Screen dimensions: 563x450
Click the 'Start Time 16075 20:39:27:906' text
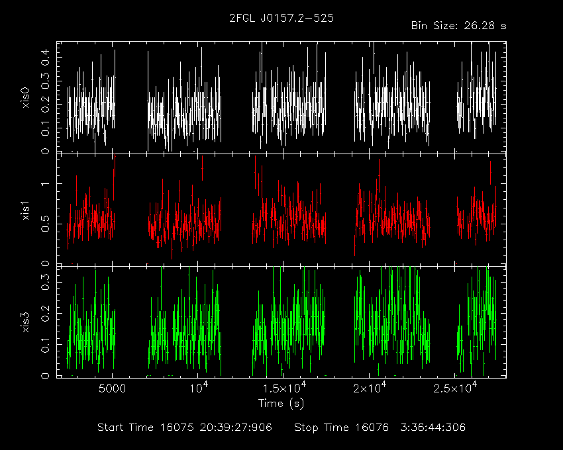pos(185,427)
